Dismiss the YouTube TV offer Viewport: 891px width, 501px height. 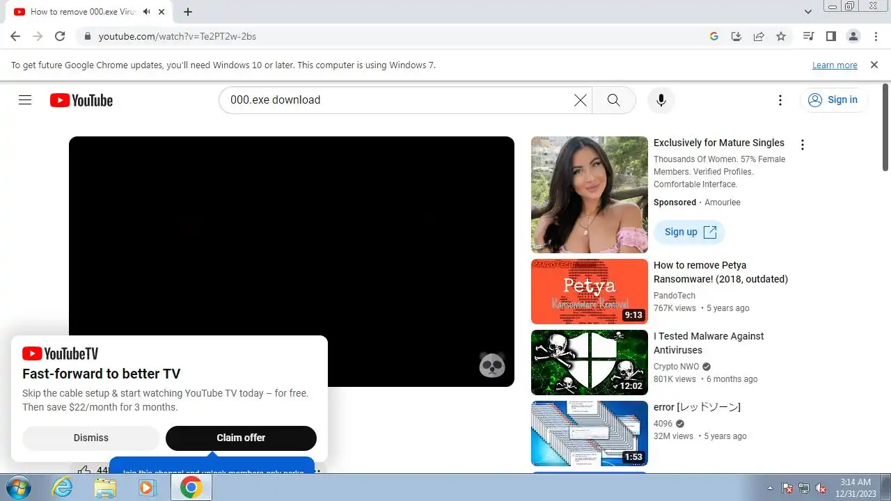[x=91, y=438]
